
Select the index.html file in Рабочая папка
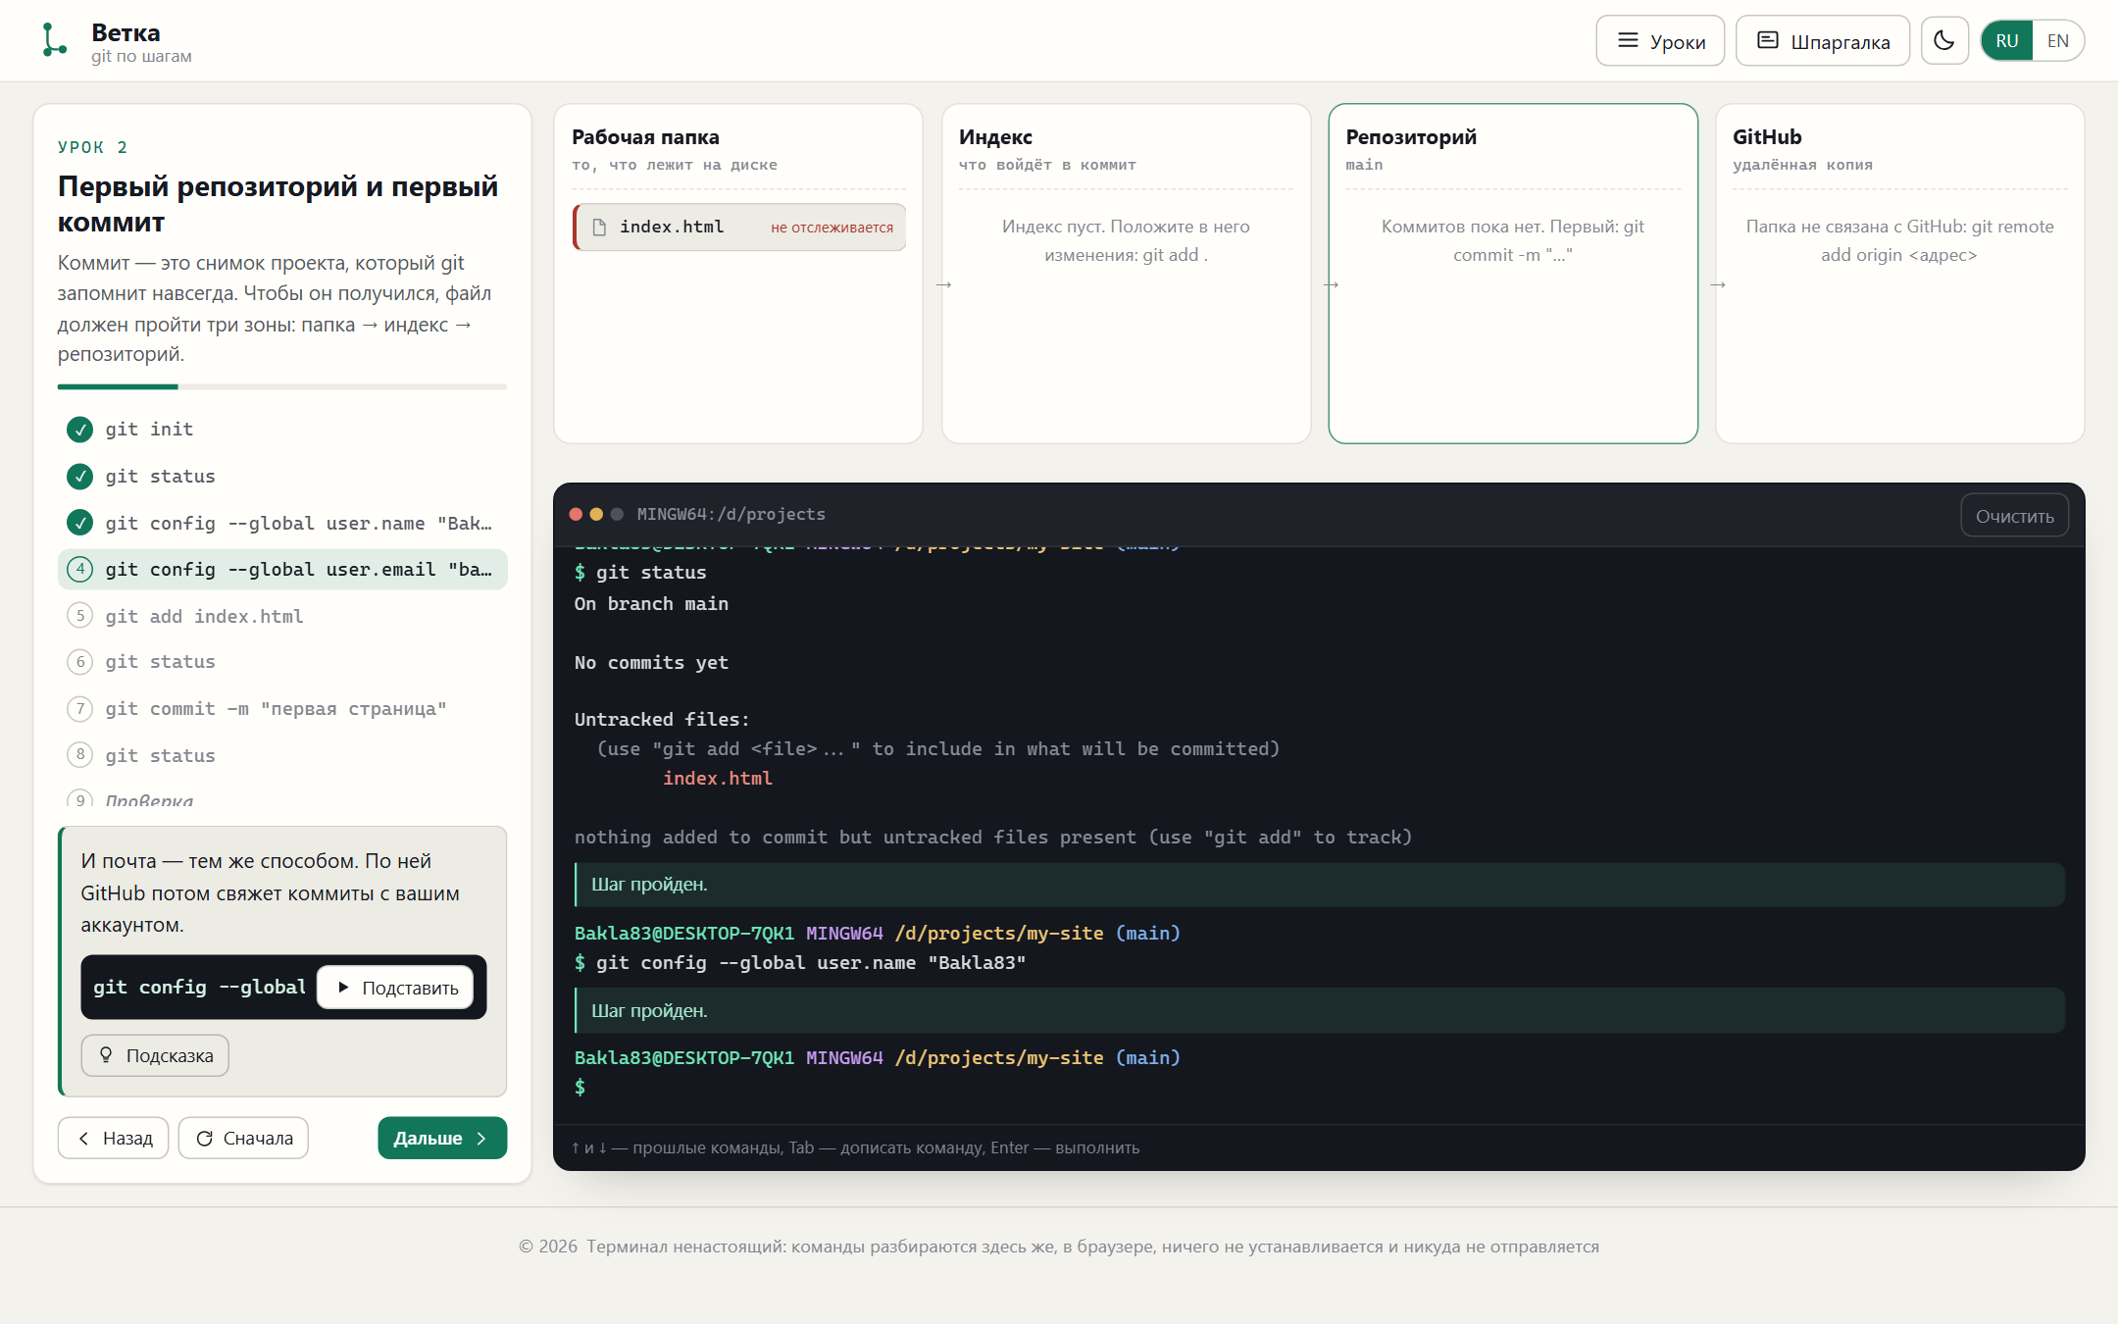(x=739, y=227)
